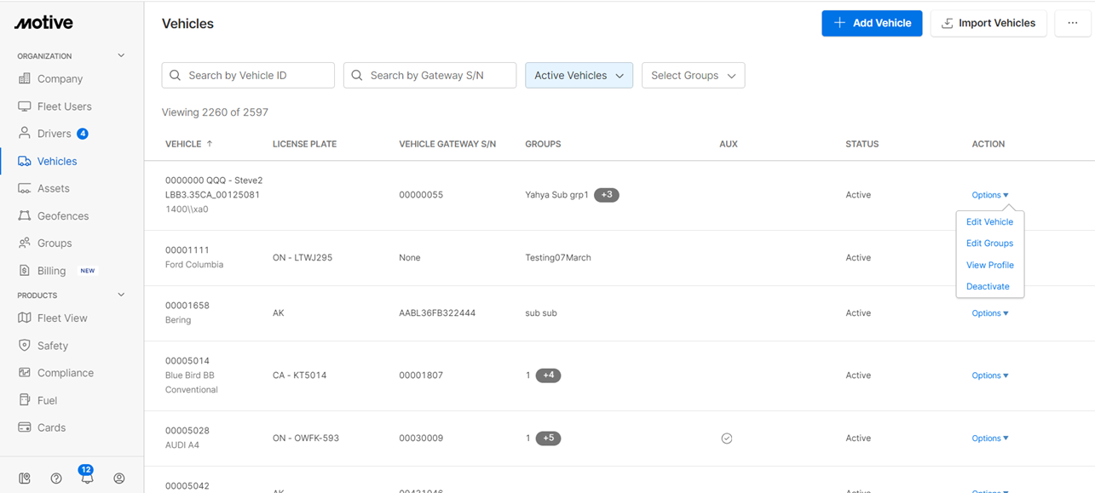This screenshot has height=493, width=1095.
Task: Click the Import Vehicles button
Action: 988,23
